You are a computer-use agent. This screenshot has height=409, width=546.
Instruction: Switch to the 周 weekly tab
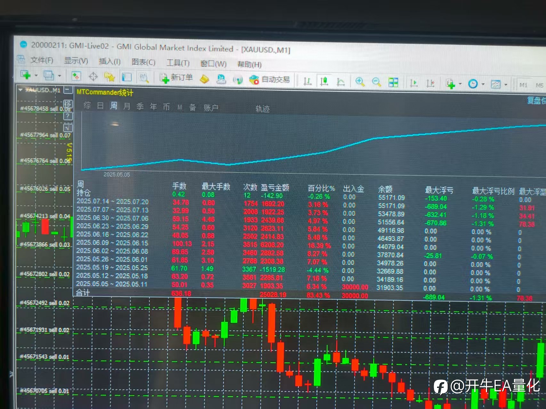[x=114, y=106]
